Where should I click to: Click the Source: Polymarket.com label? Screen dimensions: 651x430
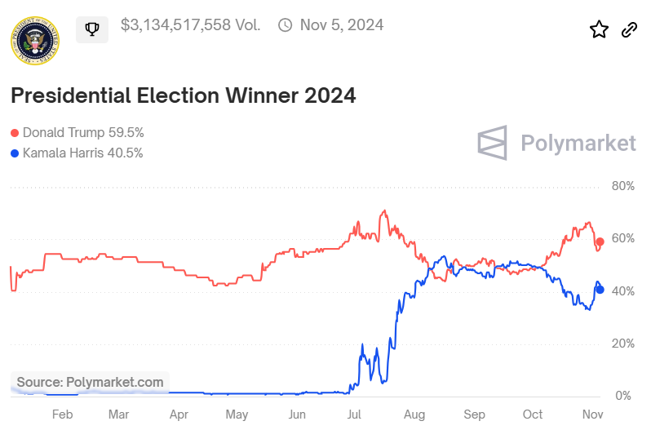coord(90,382)
